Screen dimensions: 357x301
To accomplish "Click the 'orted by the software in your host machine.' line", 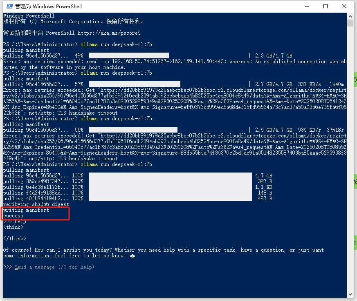I will [64, 67].
